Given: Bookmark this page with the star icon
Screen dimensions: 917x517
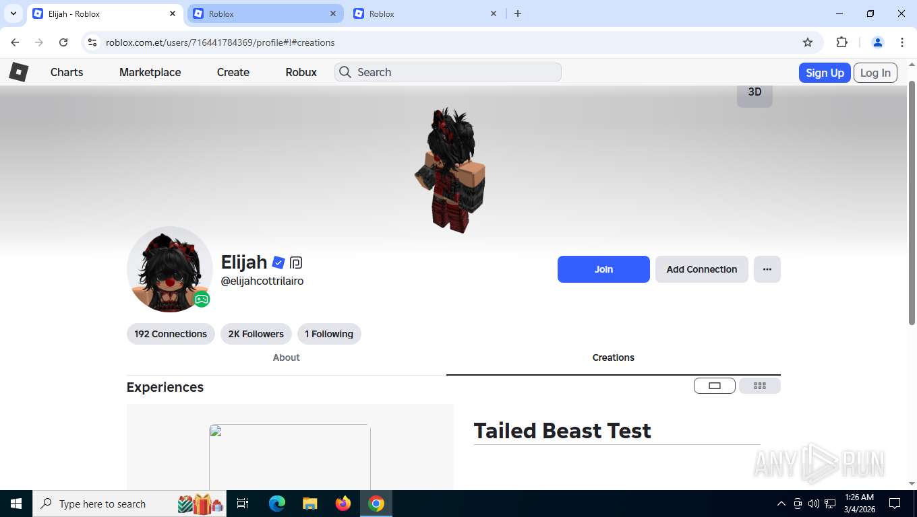Looking at the screenshot, I should (x=808, y=42).
